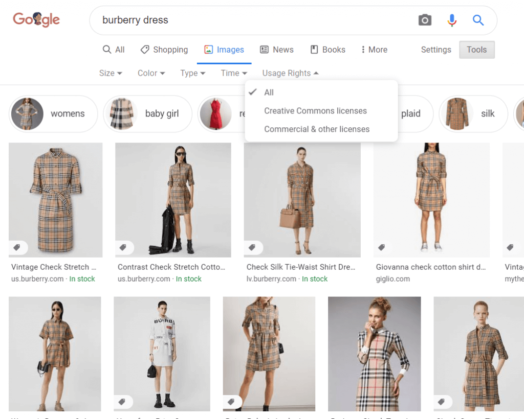Screen dimensions: 524x419
Task: Open the Vintage Check Stretch dress thumbnail
Action: [55, 200]
